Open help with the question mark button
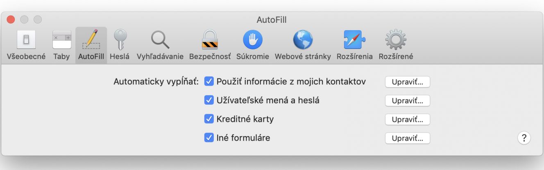This screenshot has height=170, width=544. (524, 138)
